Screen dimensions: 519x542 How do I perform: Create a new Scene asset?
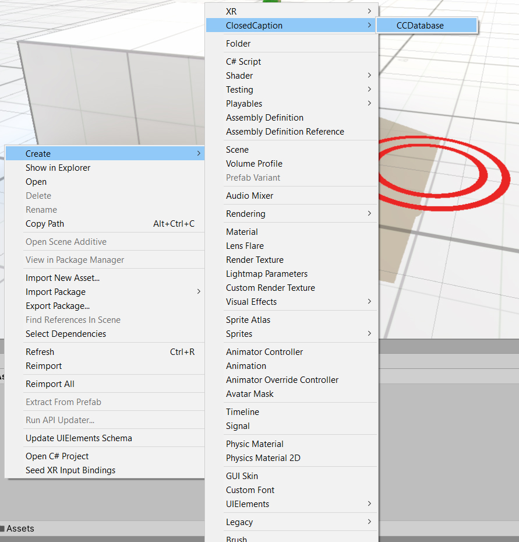237,150
